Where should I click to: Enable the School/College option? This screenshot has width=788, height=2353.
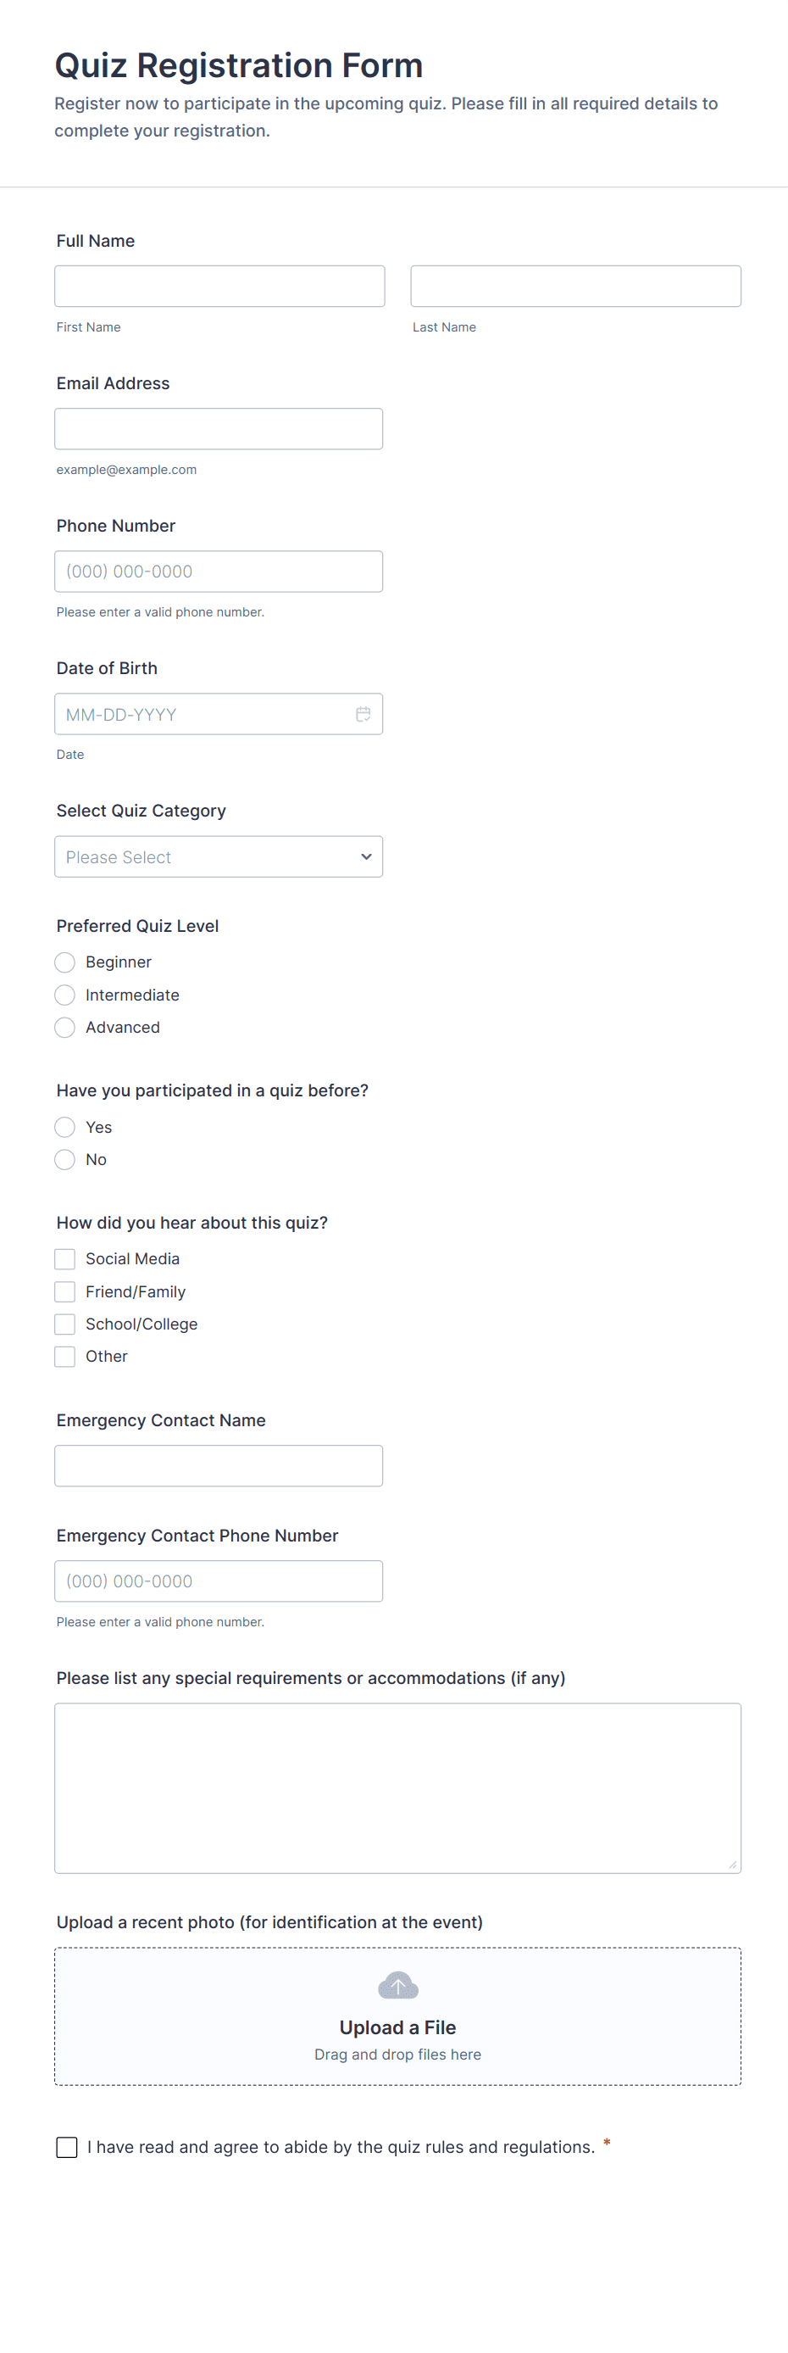65,1324
